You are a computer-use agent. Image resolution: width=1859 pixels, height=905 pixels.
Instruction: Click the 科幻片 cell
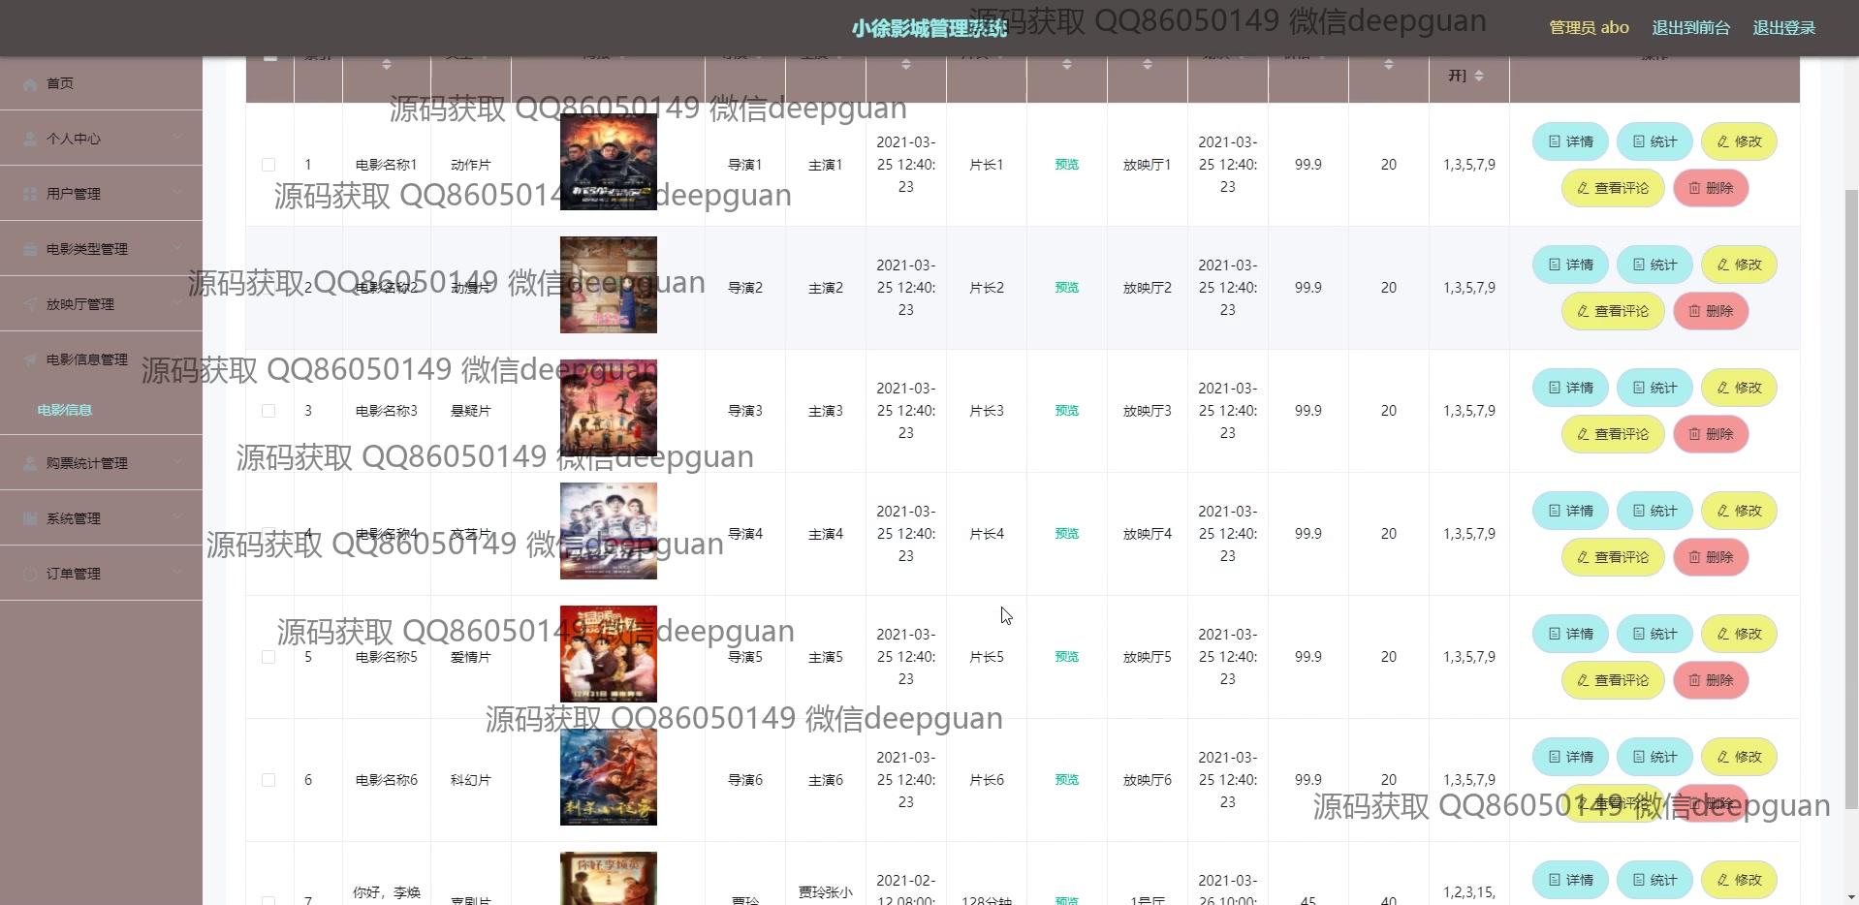[471, 780]
